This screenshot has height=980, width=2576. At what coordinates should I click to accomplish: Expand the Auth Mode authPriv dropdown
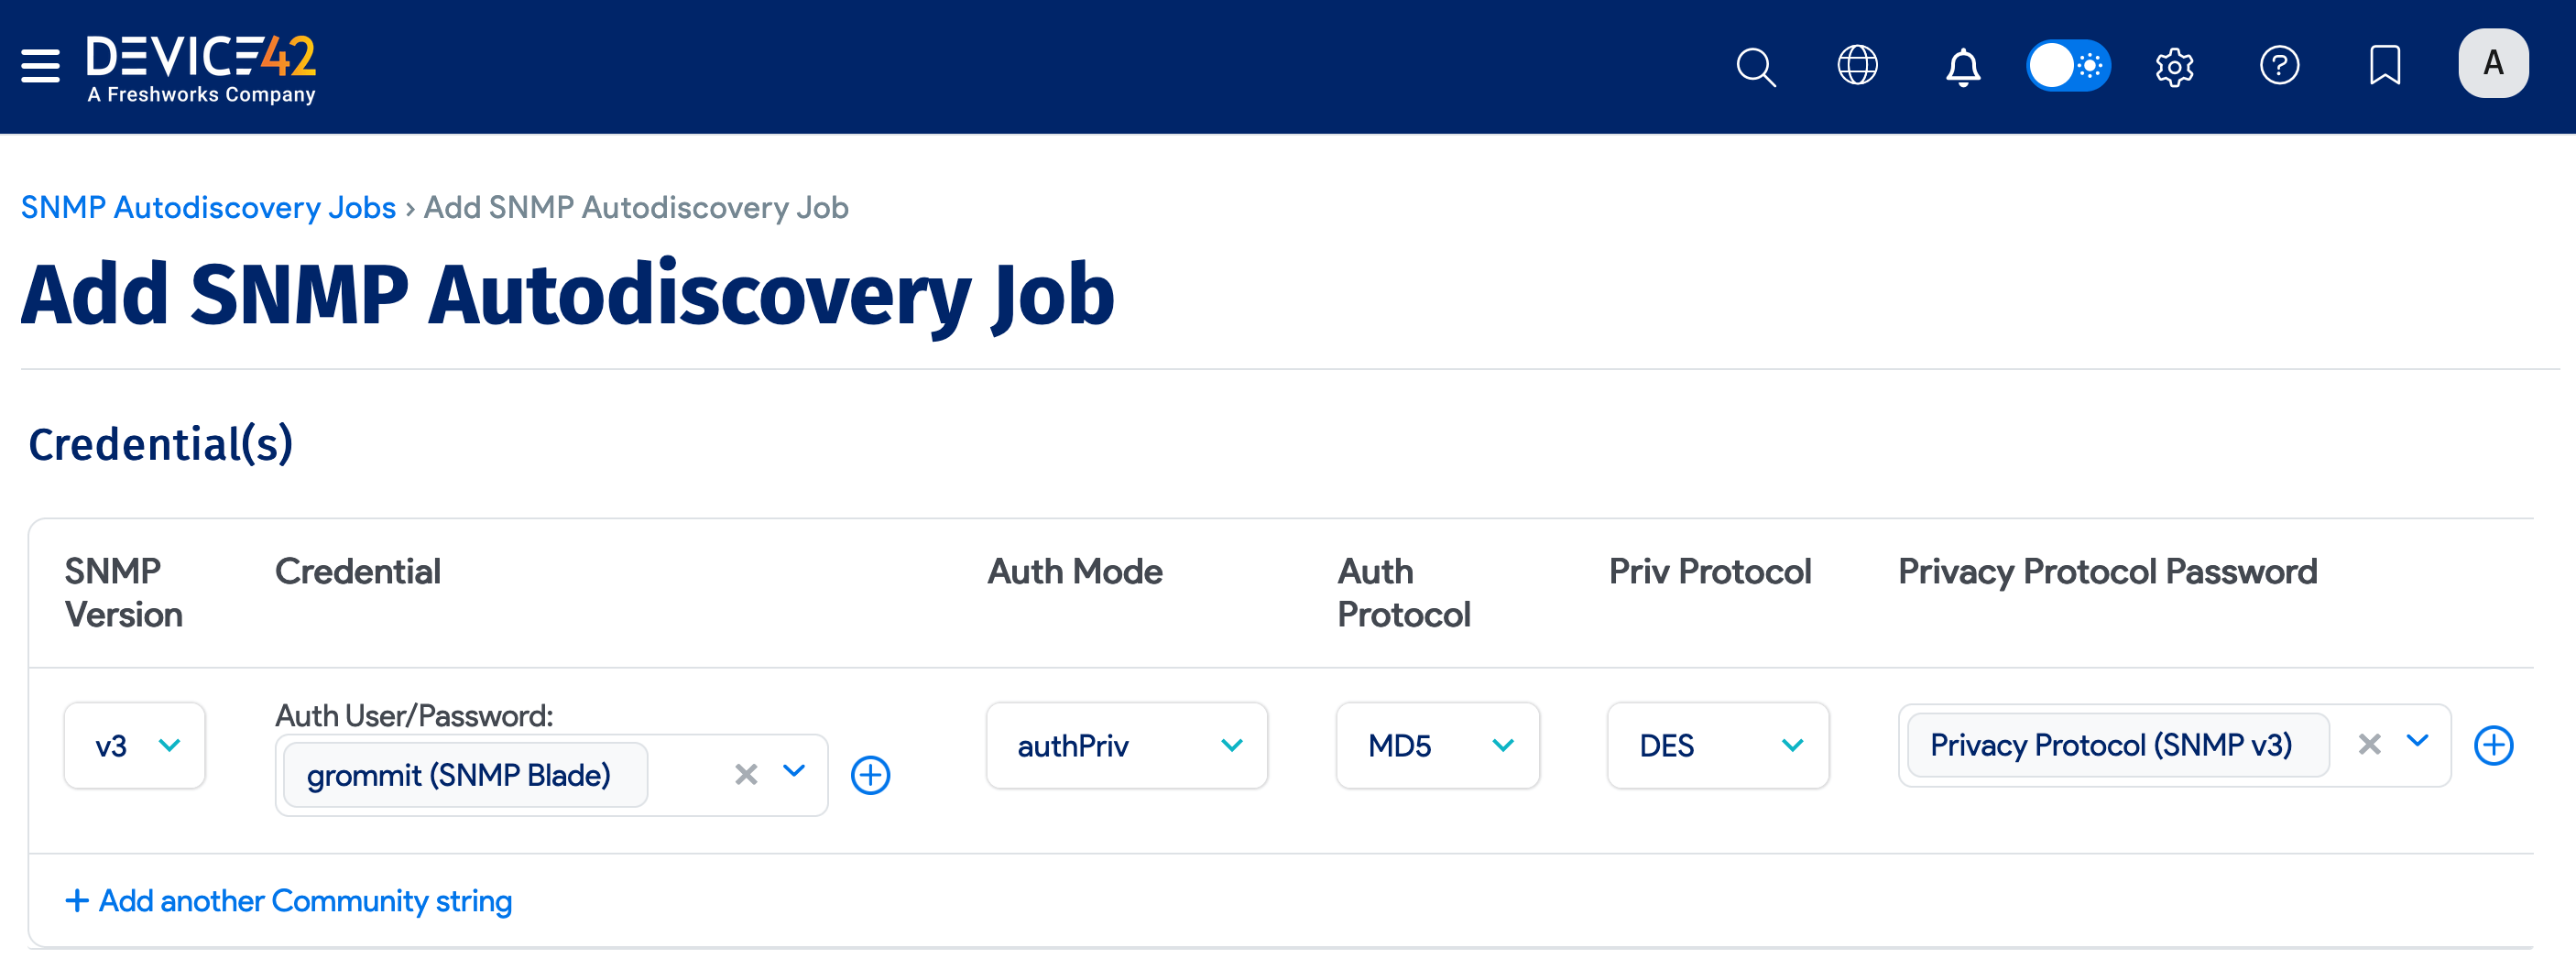[1126, 745]
